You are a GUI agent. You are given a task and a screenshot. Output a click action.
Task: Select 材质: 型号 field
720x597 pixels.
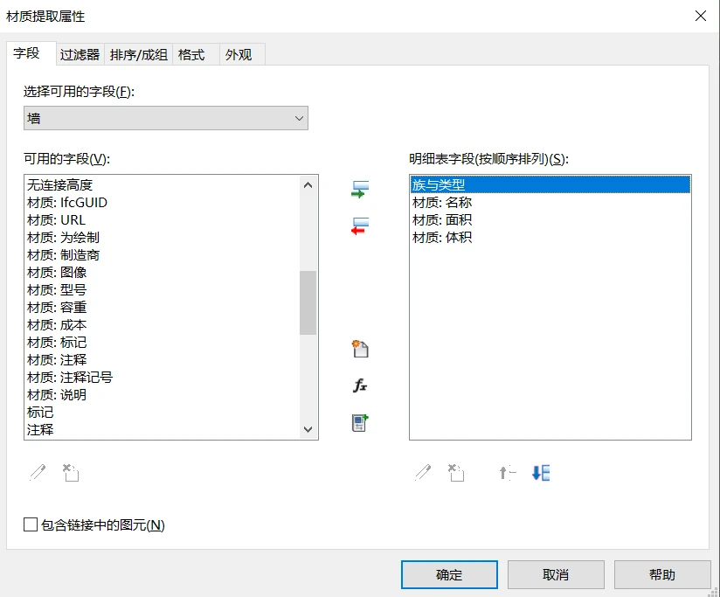(163, 290)
